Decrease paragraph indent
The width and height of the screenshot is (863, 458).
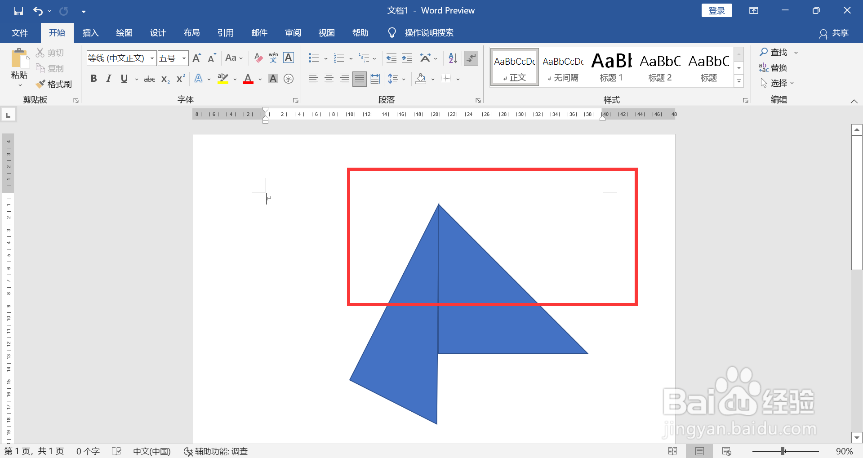tap(391, 58)
